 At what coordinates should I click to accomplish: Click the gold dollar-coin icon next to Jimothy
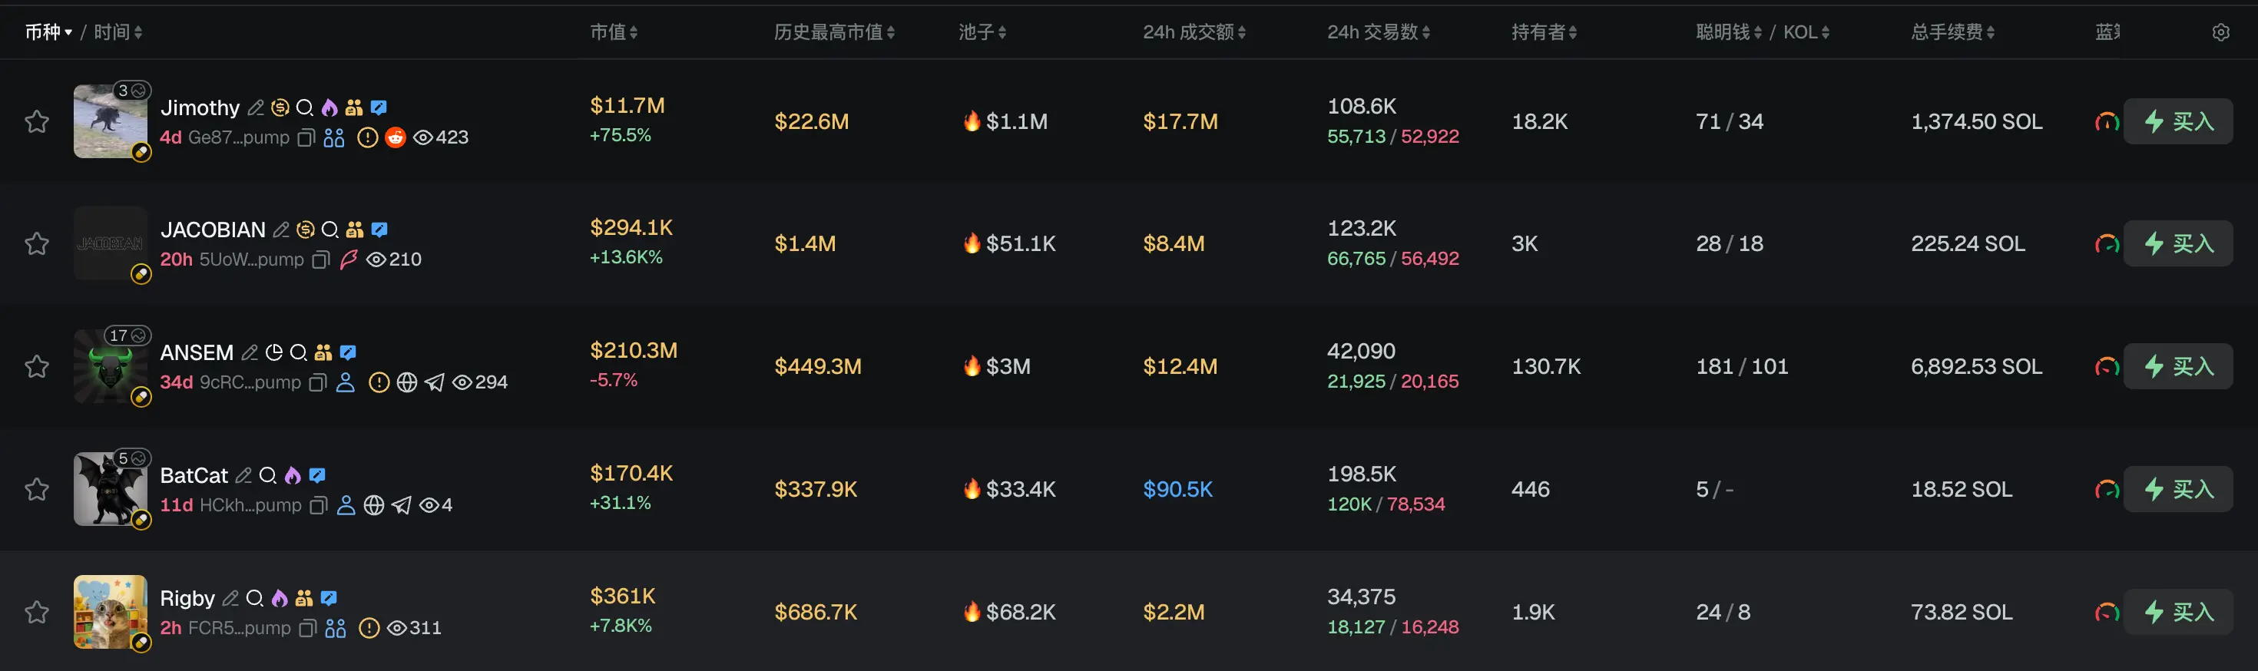(x=280, y=107)
